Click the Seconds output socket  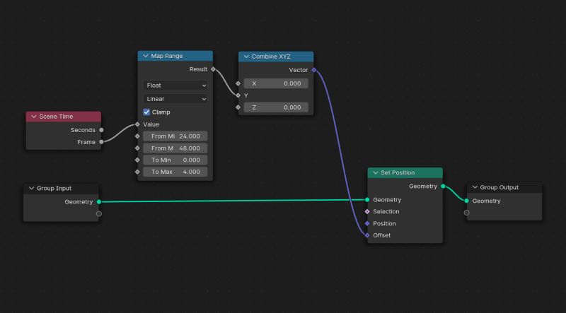[101, 130]
